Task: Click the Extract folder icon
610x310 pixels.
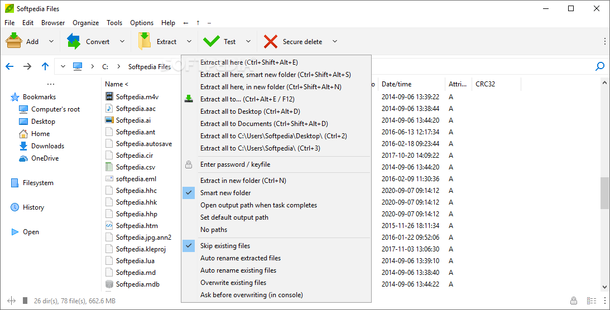Action: tap(145, 41)
